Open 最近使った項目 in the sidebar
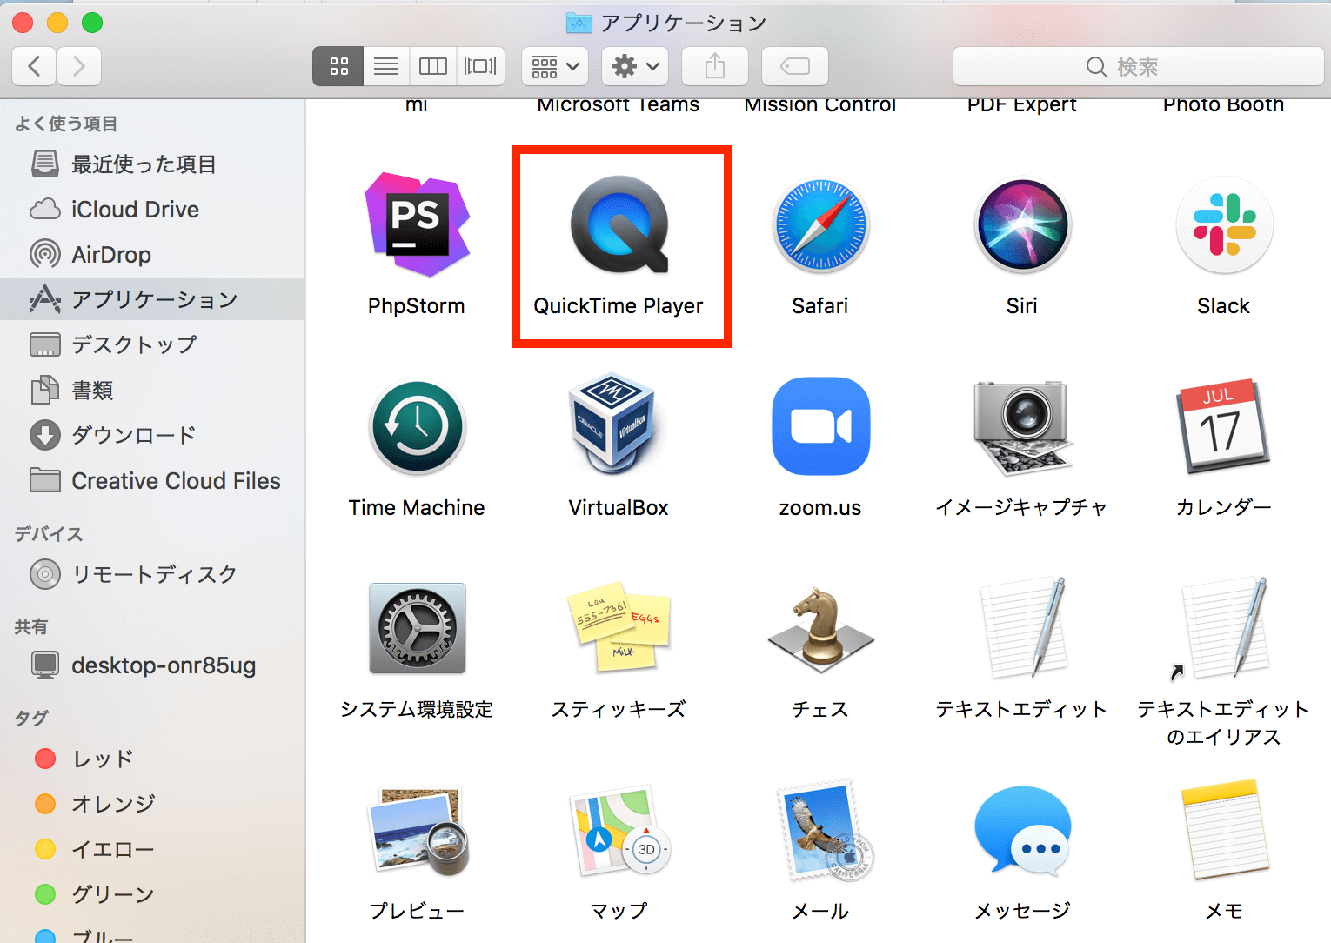 point(152,164)
